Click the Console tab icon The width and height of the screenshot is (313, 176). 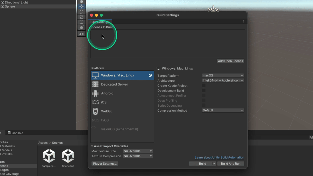[9, 133]
